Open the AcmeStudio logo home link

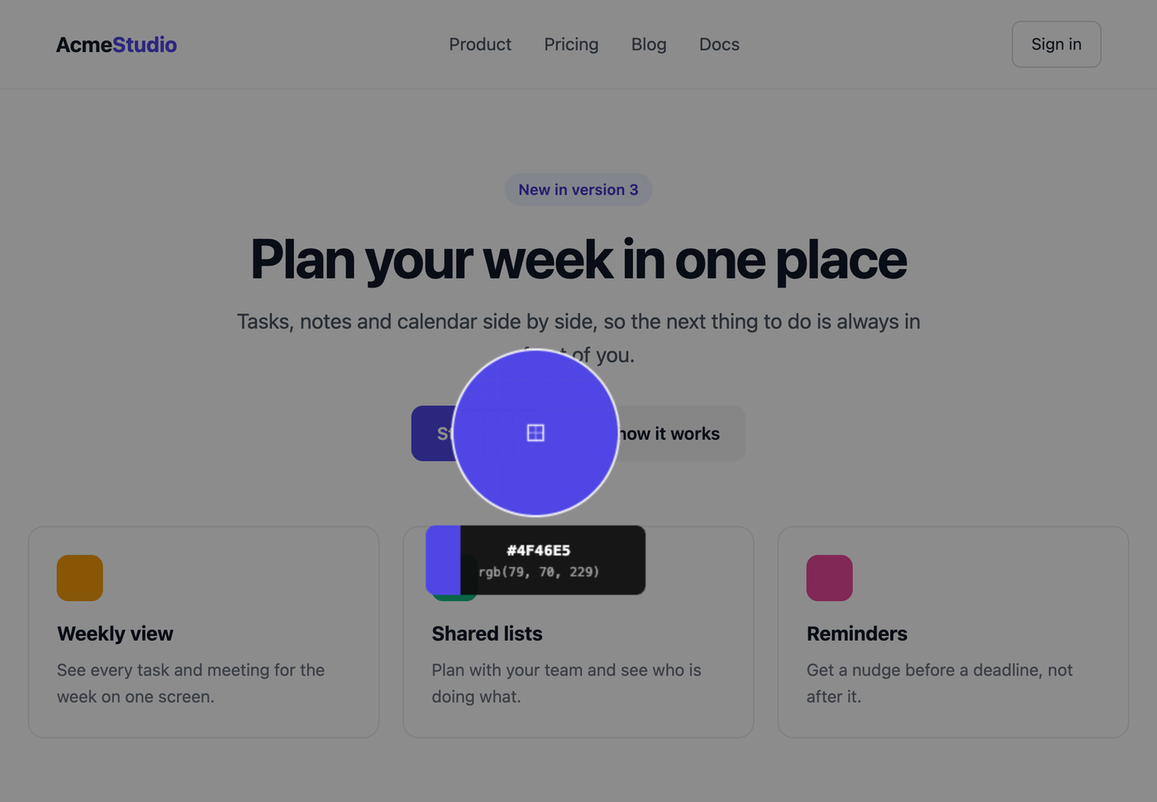(x=117, y=45)
